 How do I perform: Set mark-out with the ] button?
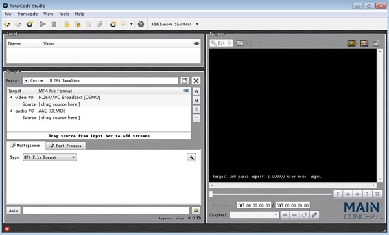(367, 194)
